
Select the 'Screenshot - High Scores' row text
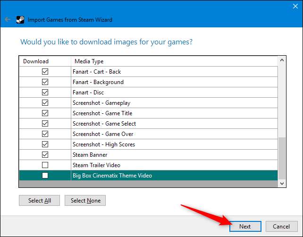104,144
